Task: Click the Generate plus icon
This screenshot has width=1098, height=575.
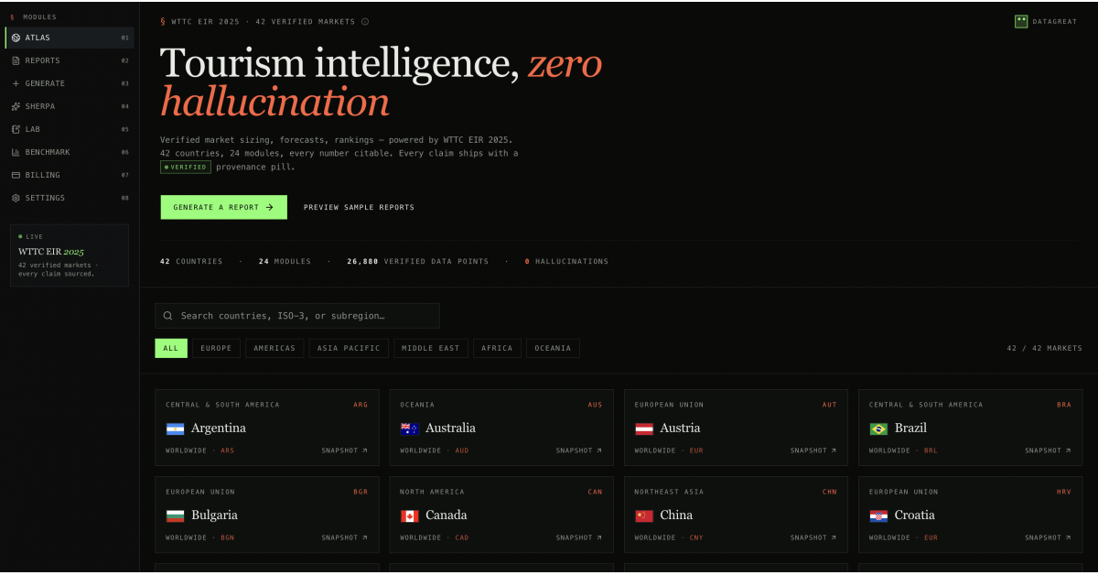Action: point(16,83)
